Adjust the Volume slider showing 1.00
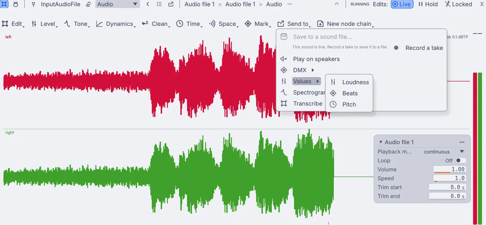Screen dimensions: 486x225 [450, 169]
